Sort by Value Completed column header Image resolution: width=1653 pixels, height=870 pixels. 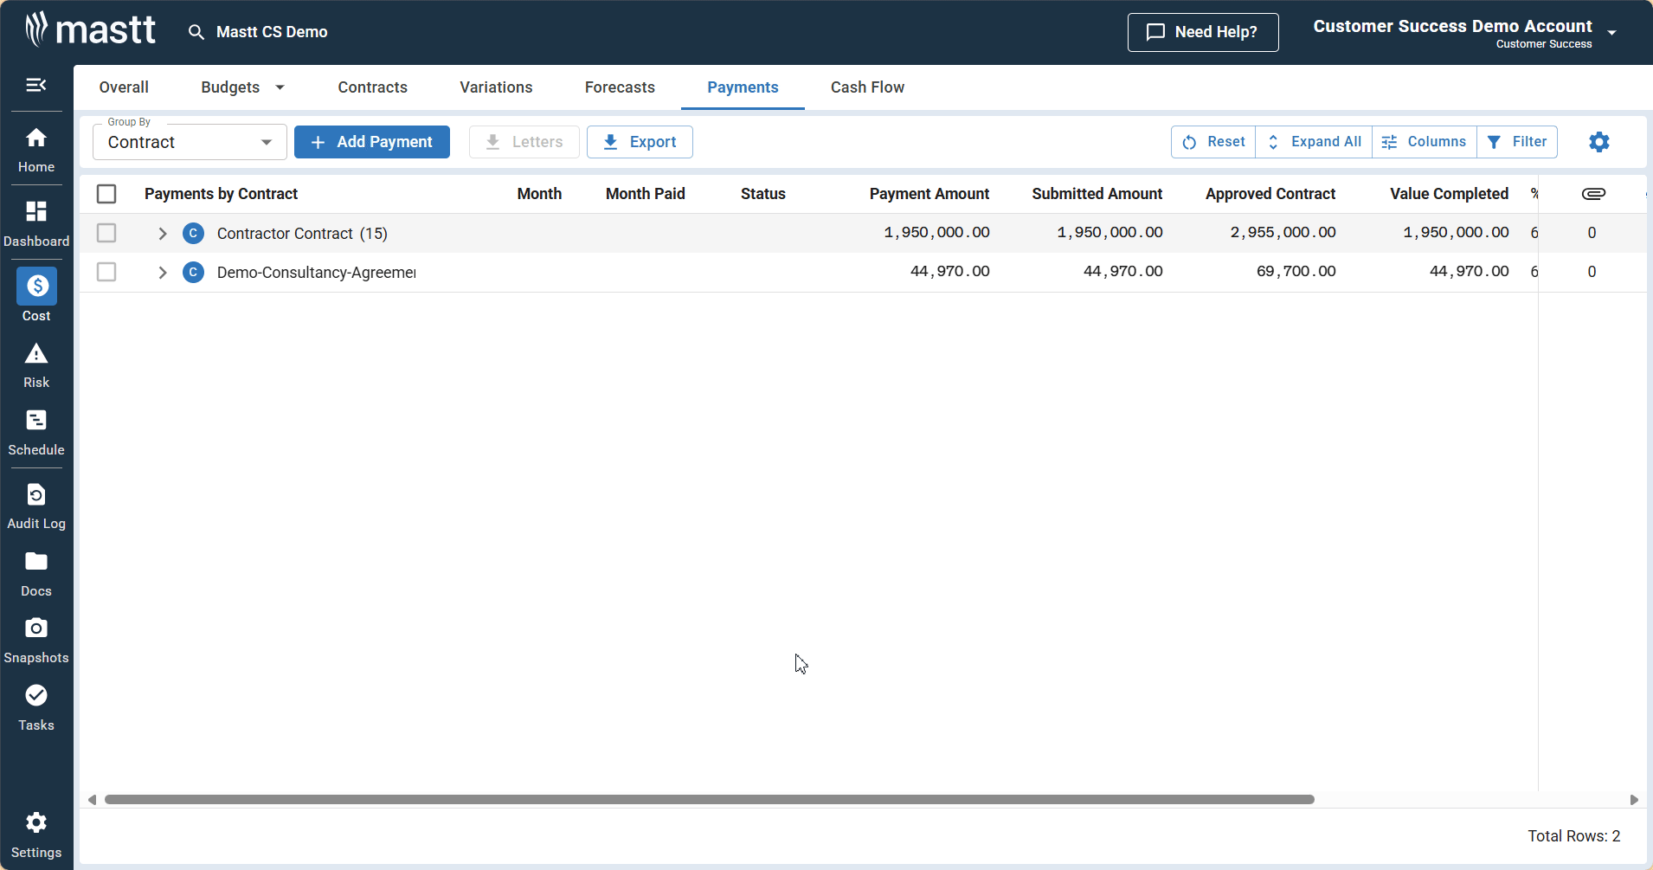[x=1449, y=194]
